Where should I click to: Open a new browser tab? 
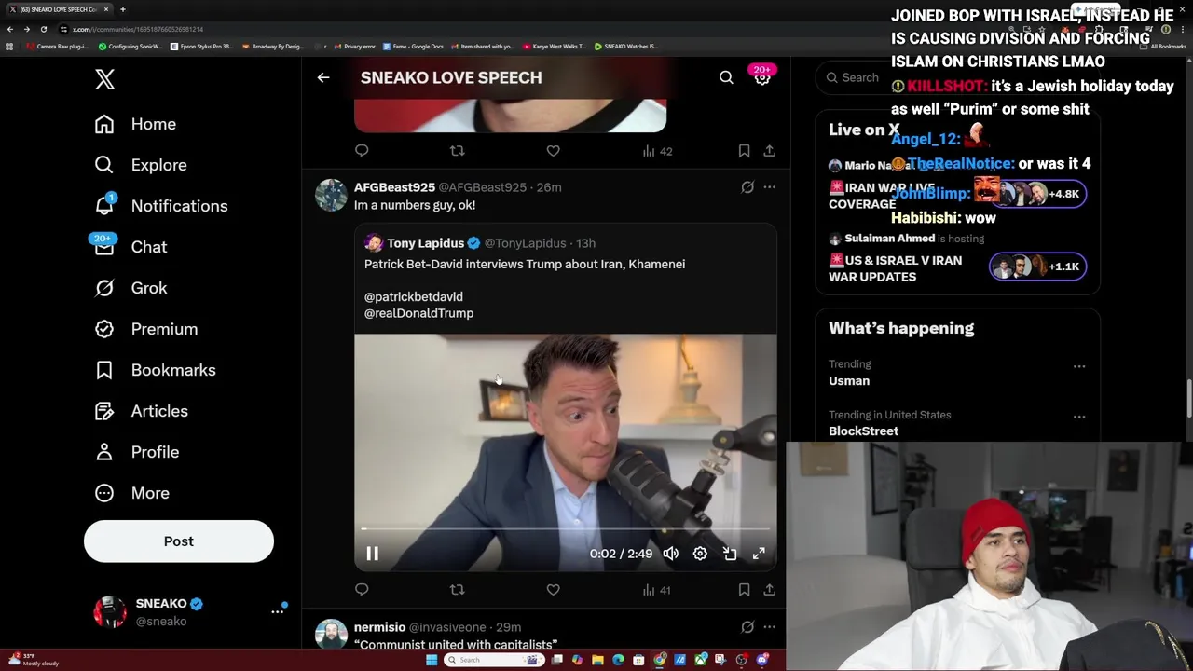coord(122,9)
